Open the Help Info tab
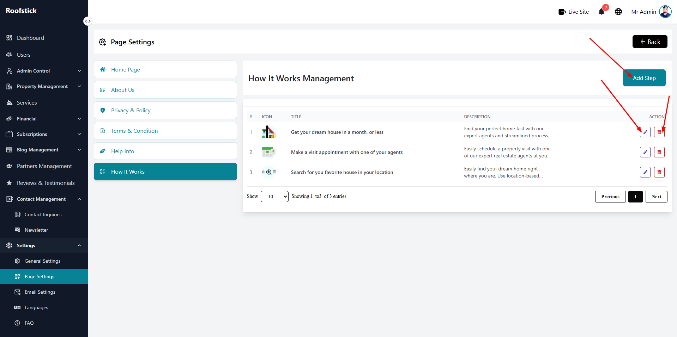The image size is (677, 337). 165,151
